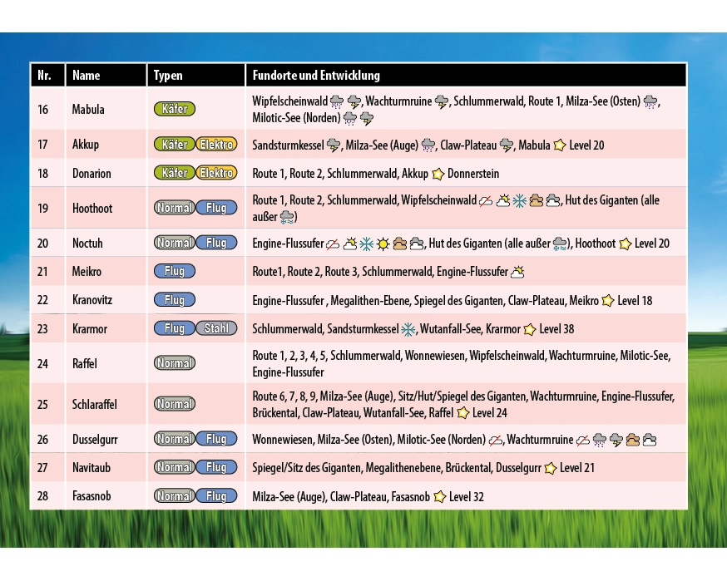The width and height of the screenshot is (727, 581).
Task: Click the Stahl type badge for Krarmor
Action: (216, 328)
